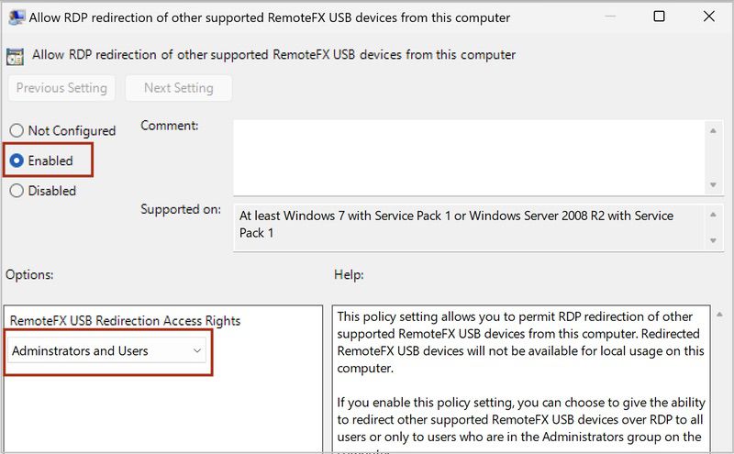Click inside the Help description text
This screenshot has height=454, width=734.
tap(521, 379)
